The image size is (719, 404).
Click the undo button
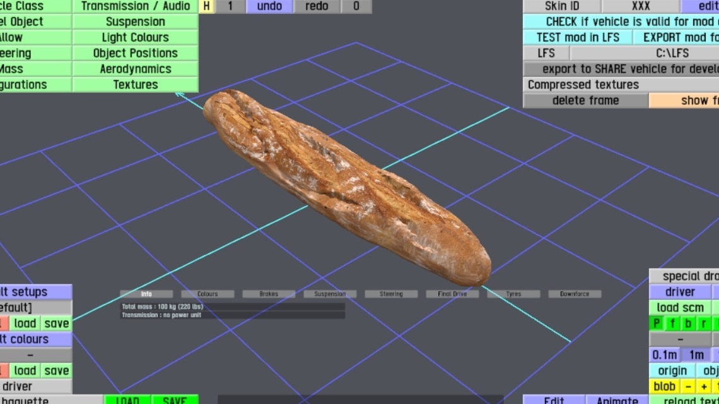tap(269, 6)
